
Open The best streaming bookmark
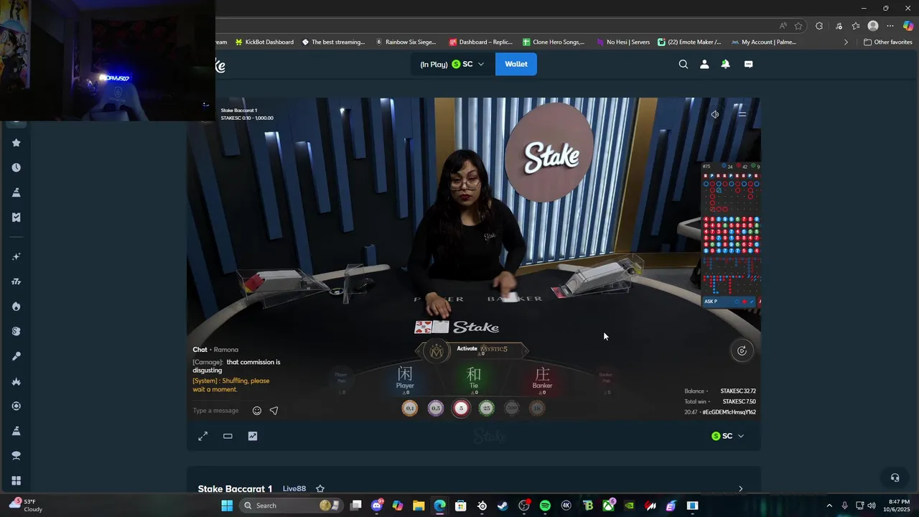[333, 42]
